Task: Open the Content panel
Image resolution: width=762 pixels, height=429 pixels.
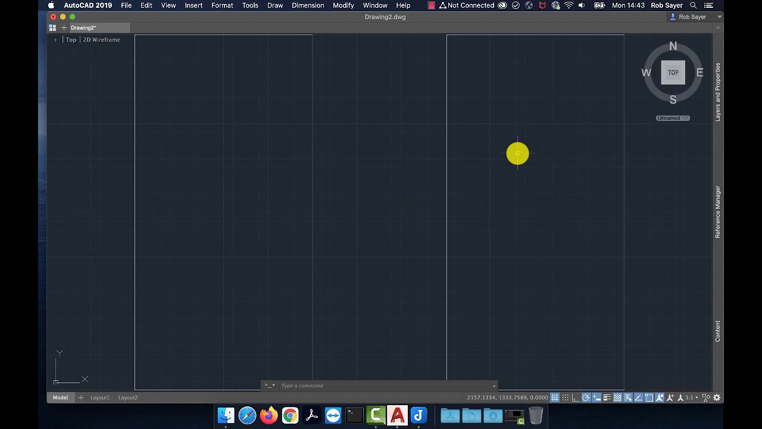Action: pos(717,331)
